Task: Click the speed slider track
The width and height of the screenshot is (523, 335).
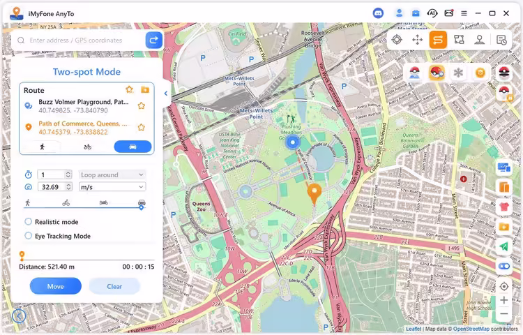Action: [84, 207]
